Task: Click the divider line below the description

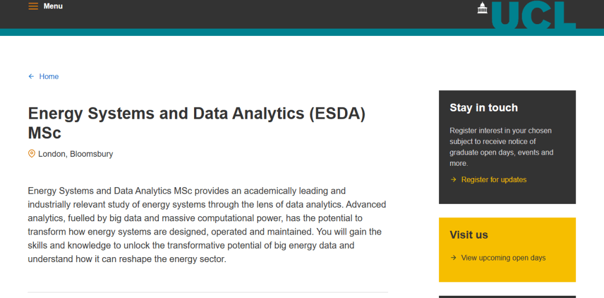Action: click(x=207, y=292)
